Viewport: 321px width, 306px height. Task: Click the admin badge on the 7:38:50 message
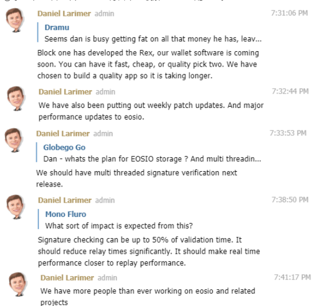point(105,200)
